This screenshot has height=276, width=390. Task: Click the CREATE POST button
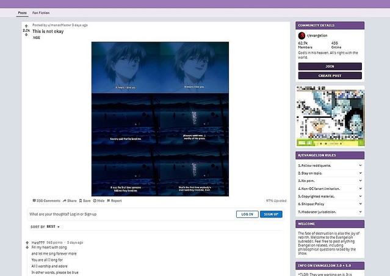(330, 76)
